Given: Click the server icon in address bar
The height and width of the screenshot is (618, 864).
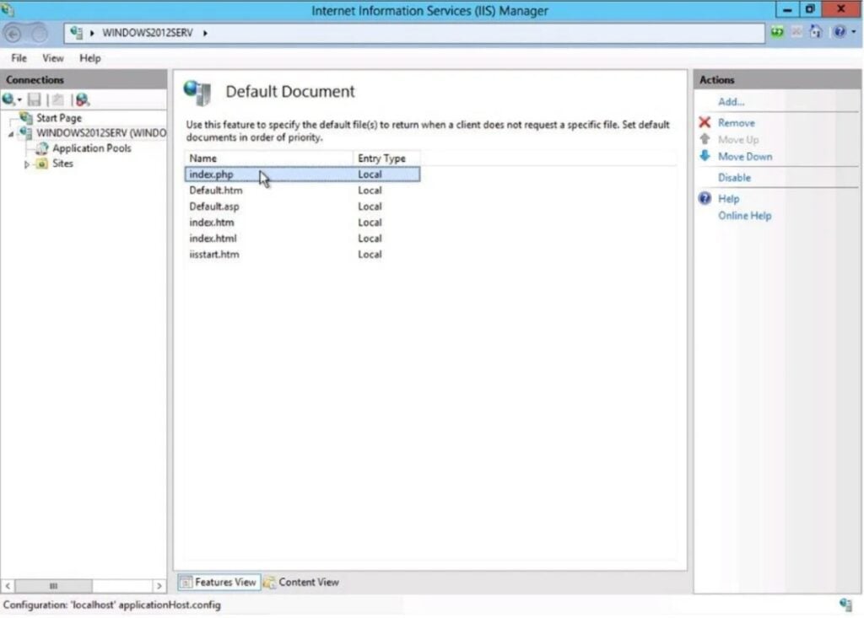Looking at the screenshot, I should point(77,33).
